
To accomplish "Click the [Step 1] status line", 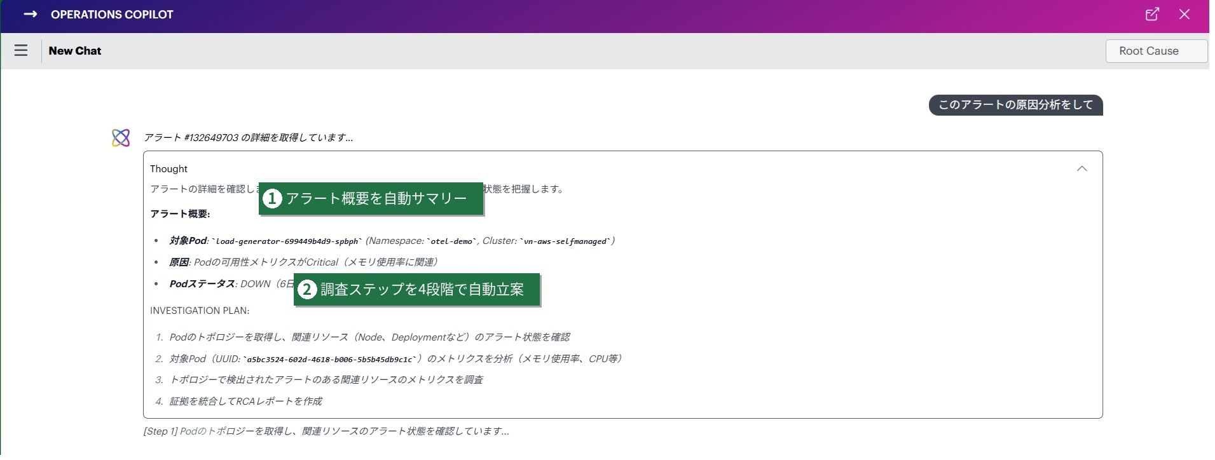I will 326,431.
